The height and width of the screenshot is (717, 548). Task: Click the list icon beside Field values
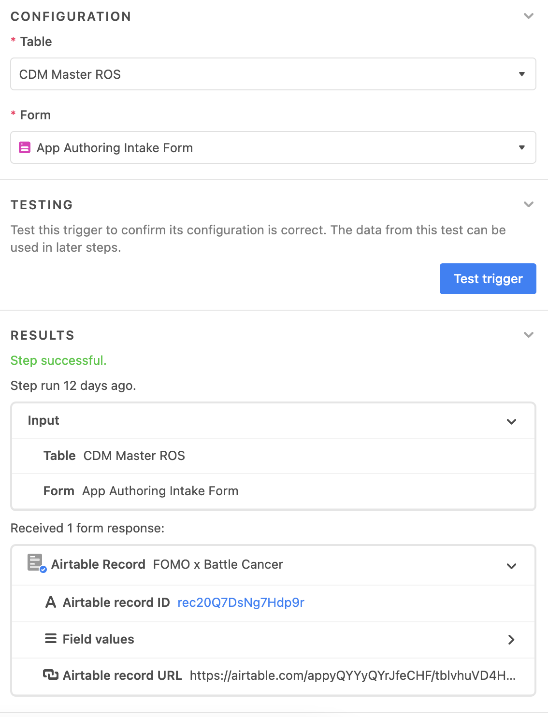pos(51,639)
